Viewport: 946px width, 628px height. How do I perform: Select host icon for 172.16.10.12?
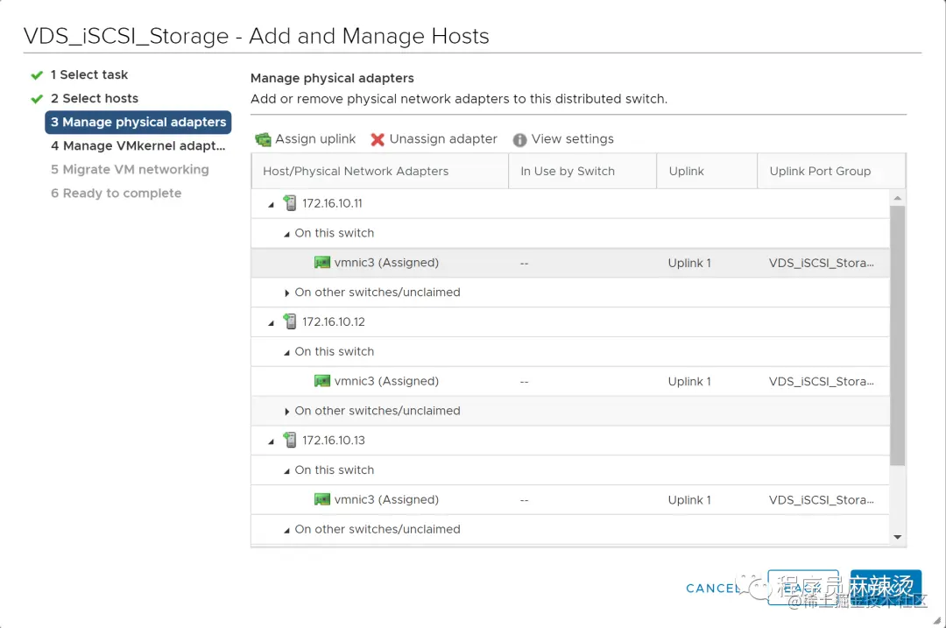tap(290, 321)
